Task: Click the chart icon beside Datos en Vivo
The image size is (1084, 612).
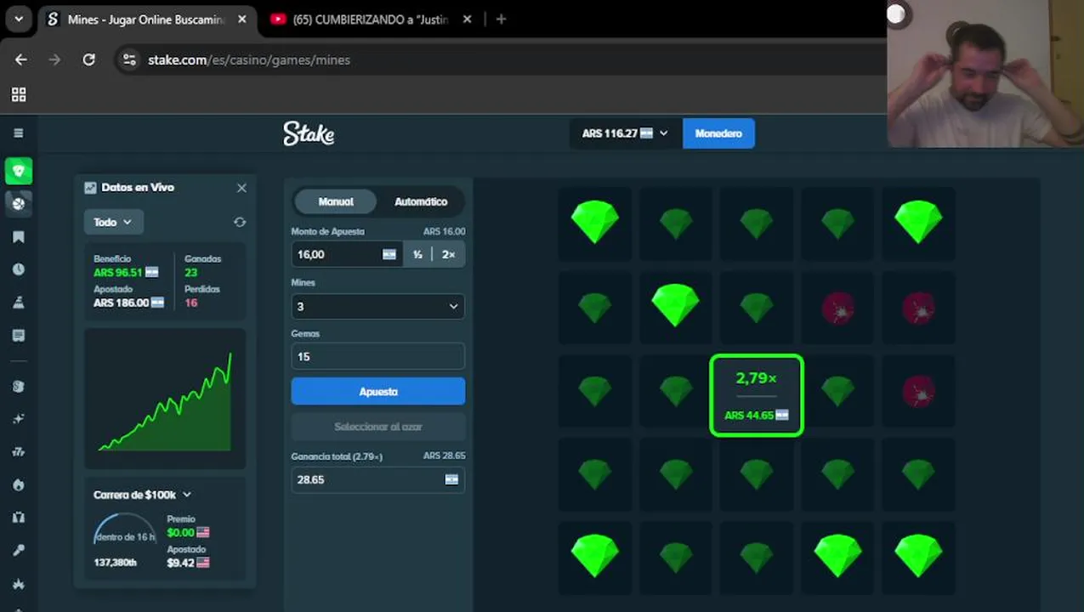Action: pos(90,188)
